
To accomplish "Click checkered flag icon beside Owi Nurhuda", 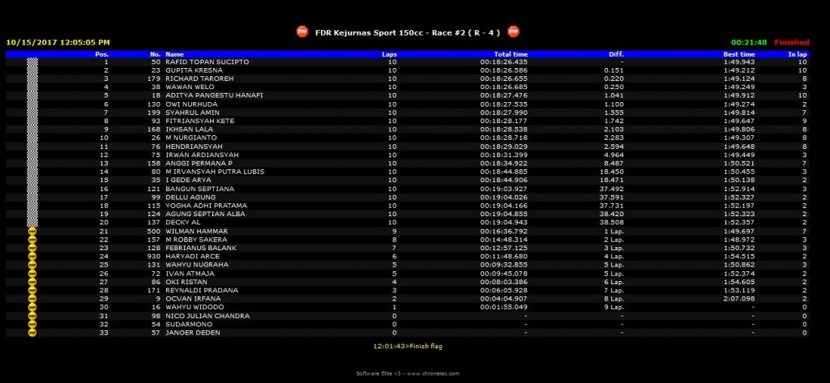I will 32,104.
